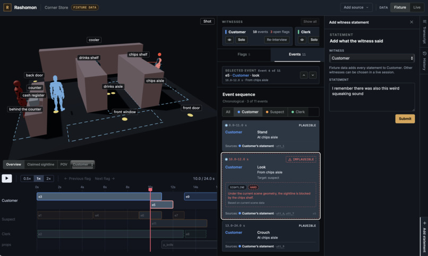This screenshot has height=256, width=428.
Task: Click the Rashomon logo icon
Action: (x=7, y=7)
